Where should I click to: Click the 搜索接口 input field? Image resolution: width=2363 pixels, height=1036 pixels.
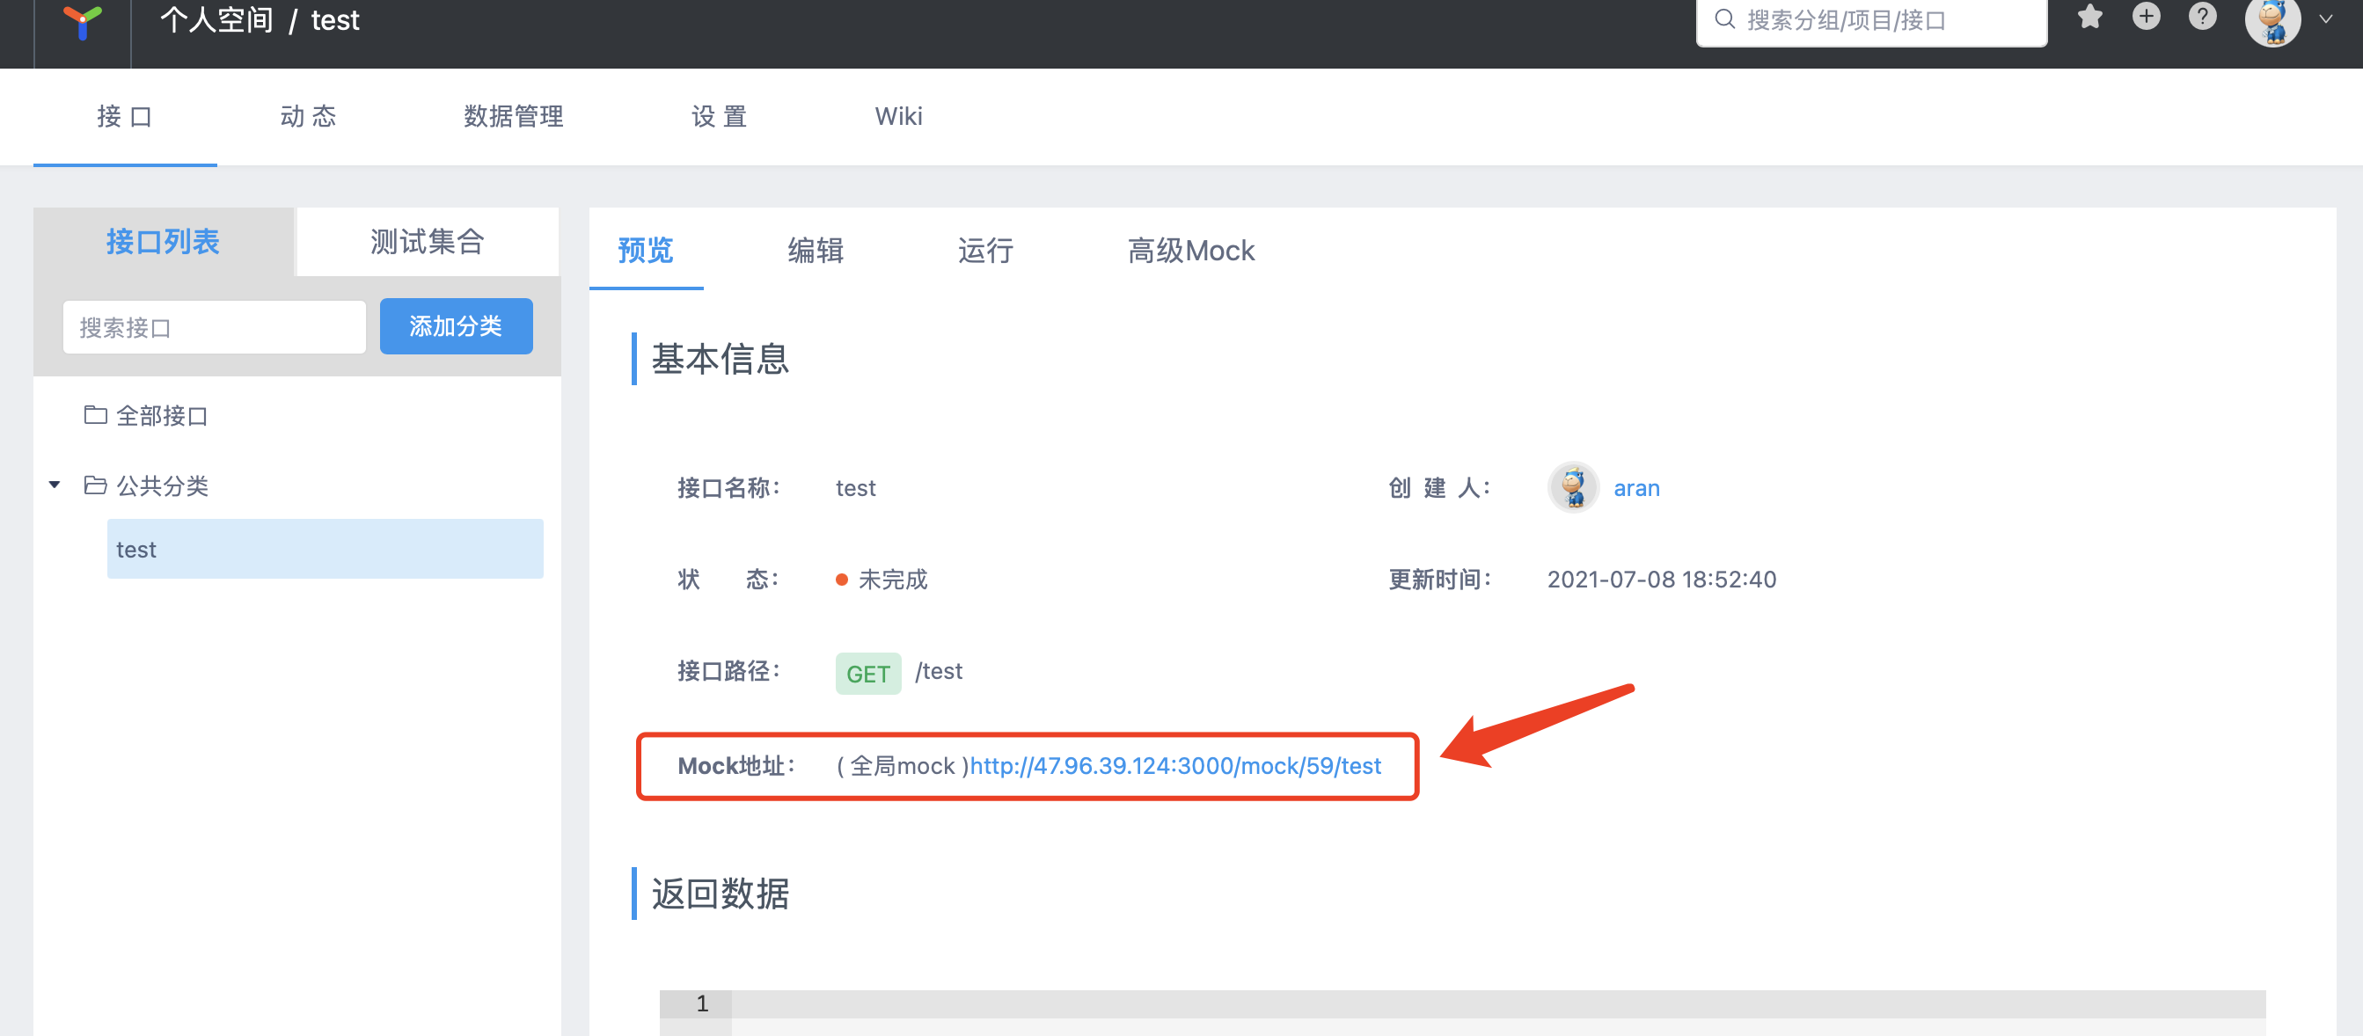[214, 327]
